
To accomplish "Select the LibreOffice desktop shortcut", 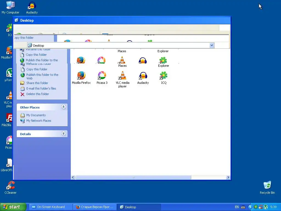I will coord(7,165).
